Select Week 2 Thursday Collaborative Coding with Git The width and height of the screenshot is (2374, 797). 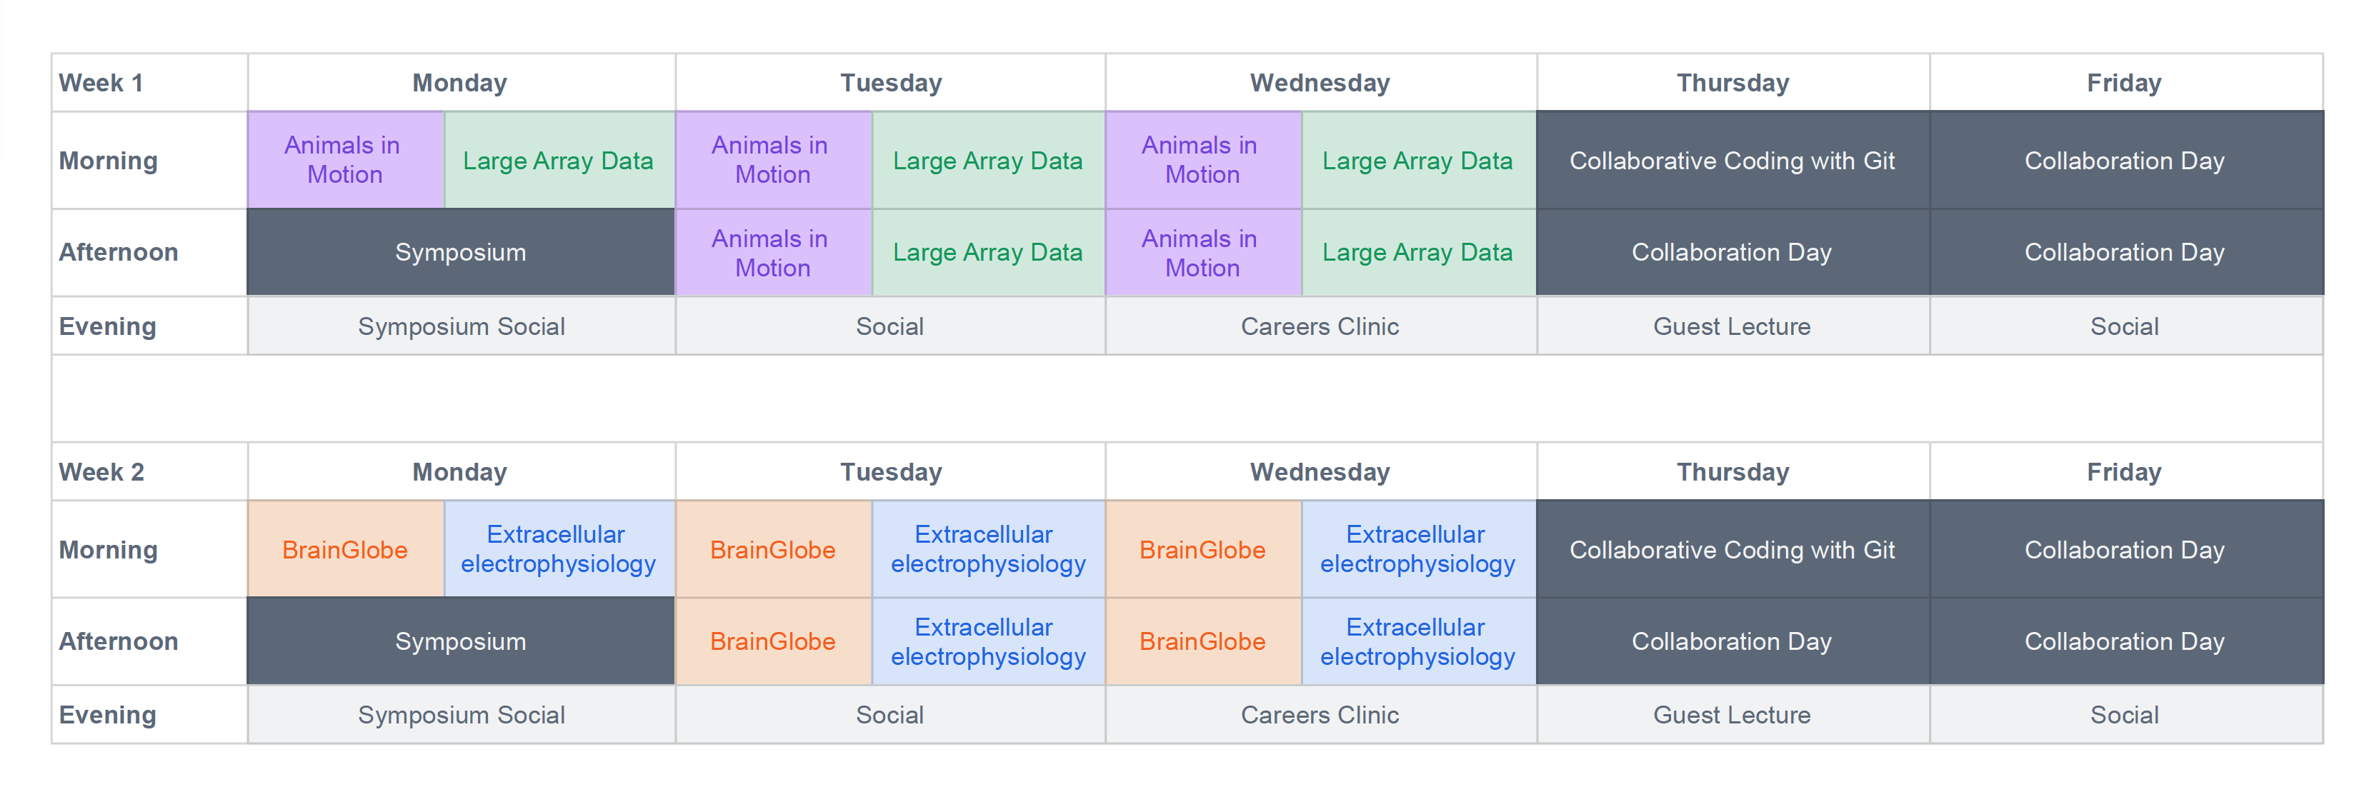point(1732,550)
